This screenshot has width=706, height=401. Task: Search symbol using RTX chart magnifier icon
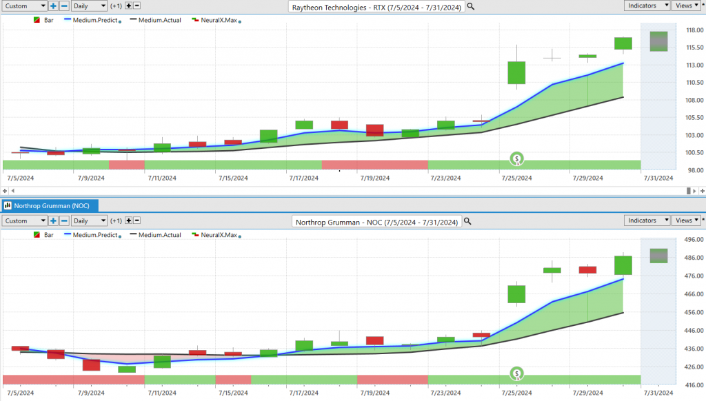pos(470,6)
